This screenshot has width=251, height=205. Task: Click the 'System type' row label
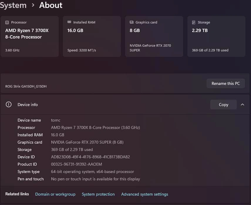pyautogui.click(x=28, y=172)
